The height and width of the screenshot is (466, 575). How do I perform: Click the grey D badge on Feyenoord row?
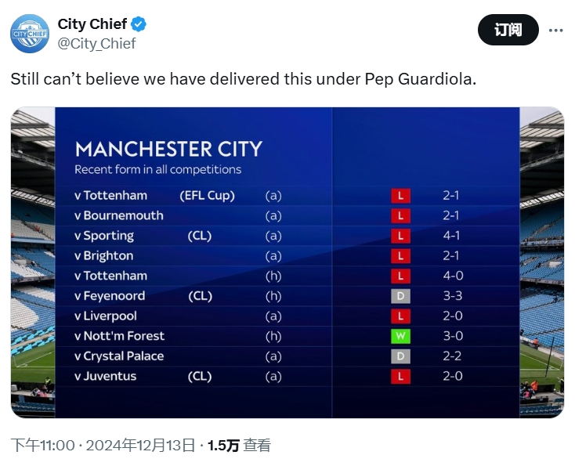(x=400, y=296)
